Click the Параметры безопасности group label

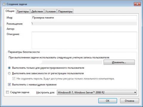pyautogui.click(x=24, y=52)
